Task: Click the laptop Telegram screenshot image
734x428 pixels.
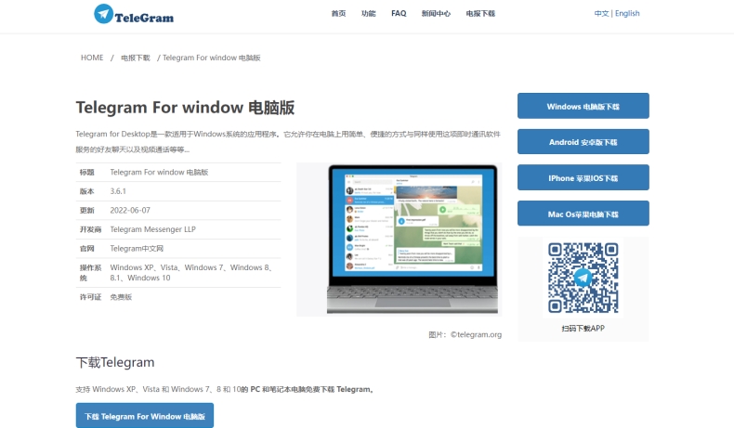Action: click(x=399, y=239)
